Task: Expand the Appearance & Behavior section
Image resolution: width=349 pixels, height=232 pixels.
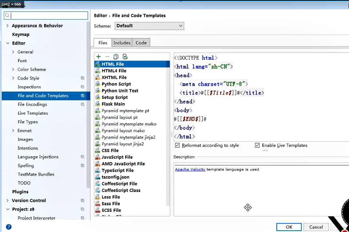Action: pyautogui.click(x=8, y=26)
